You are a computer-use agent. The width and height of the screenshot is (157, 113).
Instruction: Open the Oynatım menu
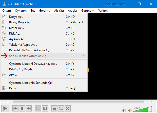coord(21,11)
